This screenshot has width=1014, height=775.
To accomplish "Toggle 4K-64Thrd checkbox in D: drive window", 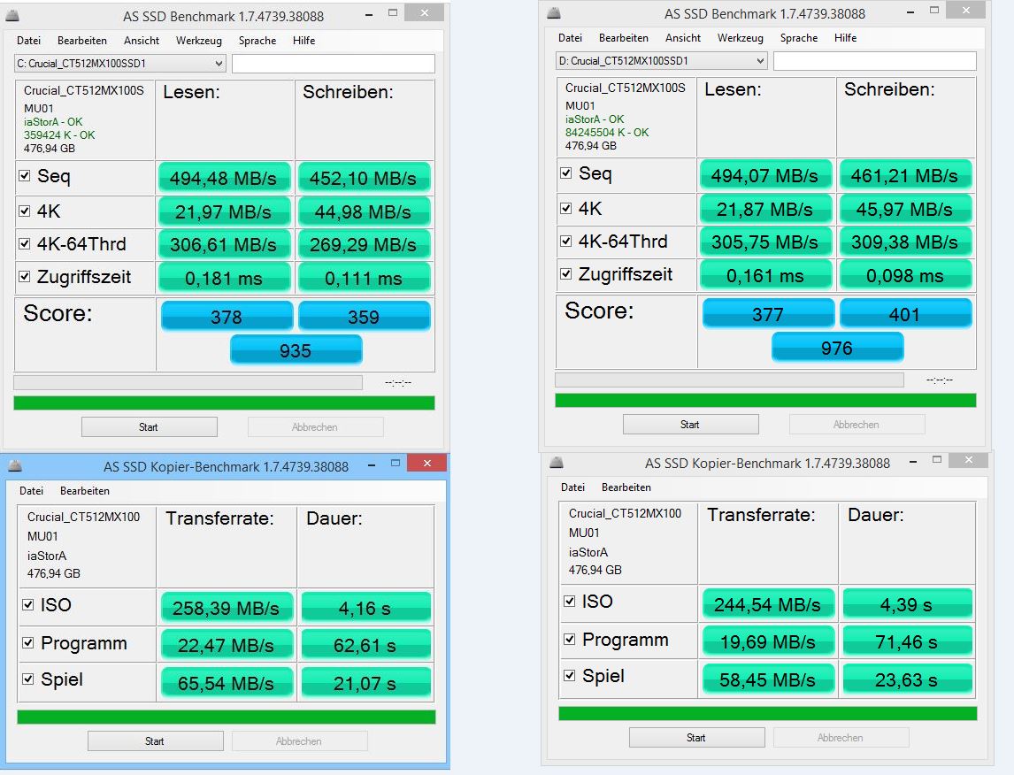I will (x=566, y=242).
